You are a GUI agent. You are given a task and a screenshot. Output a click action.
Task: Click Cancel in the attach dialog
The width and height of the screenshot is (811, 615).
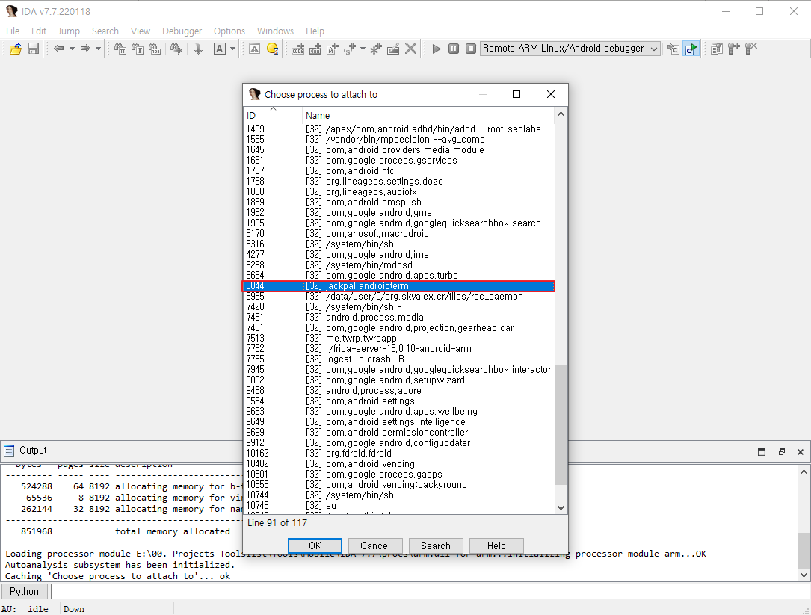[375, 546]
